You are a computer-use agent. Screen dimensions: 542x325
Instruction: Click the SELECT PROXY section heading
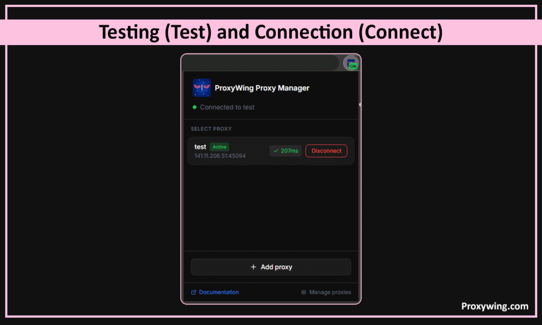(x=211, y=129)
